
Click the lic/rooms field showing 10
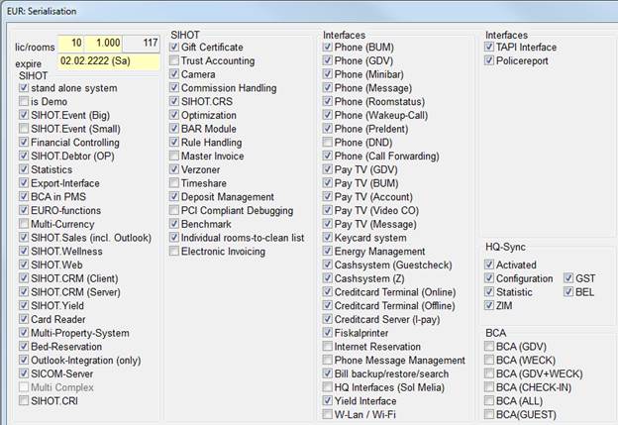71,44
